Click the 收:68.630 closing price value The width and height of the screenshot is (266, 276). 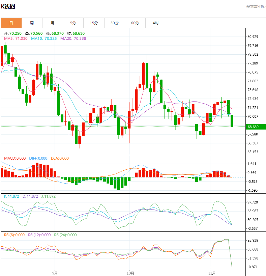(76, 33)
